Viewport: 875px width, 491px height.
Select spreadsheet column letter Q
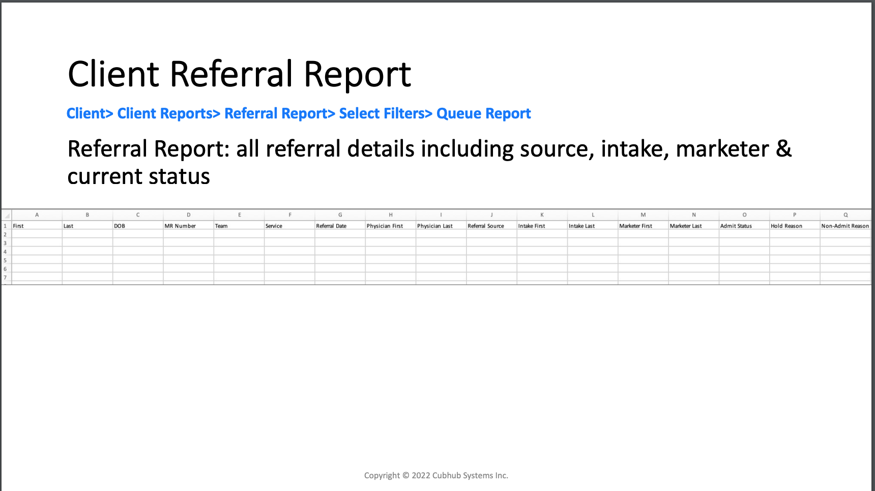click(x=845, y=215)
